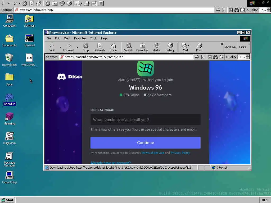Click the Print button in Browservice toolbar
This screenshot has width=271, height=203.
[199, 47]
